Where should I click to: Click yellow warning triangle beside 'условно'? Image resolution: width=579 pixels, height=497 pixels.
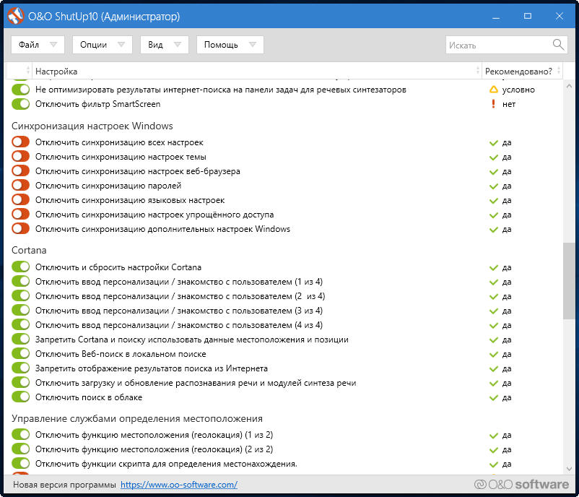pyautogui.click(x=493, y=90)
